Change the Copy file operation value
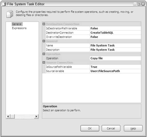Image resolution: width=147 pixels, height=137 pixels. pyautogui.click(x=115, y=58)
